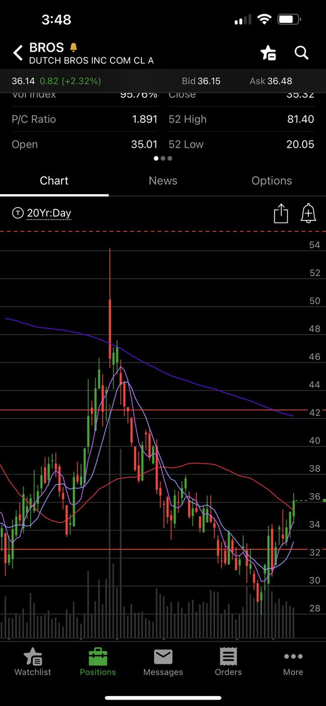The image size is (326, 706).
Task: Tap the change value 0.82 (+2.32%)
Action: pos(70,81)
